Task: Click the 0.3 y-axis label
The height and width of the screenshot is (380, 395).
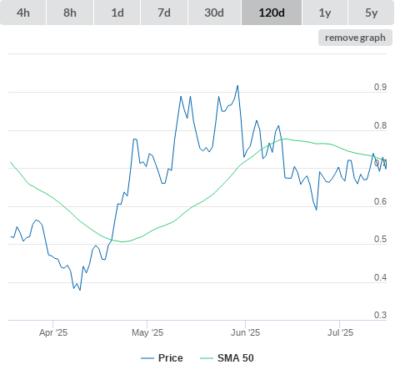Action: click(380, 315)
